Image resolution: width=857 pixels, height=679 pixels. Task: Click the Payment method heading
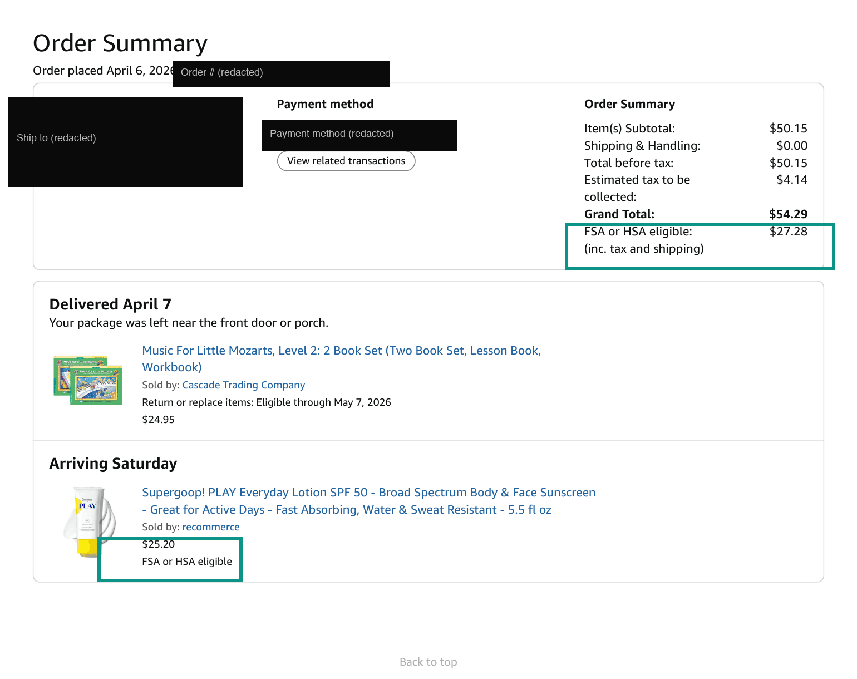(x=325, y=104)
